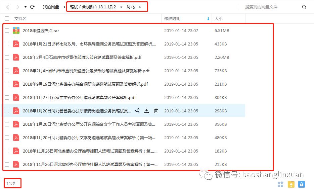
Task: Click PDF icon of 邯郸市财政局 file
Action: [16, 44]
